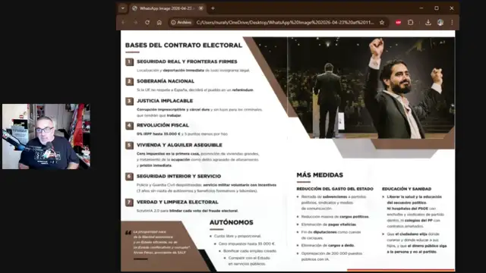Viewport: 486px width, 273px height.
Task: Select "Eliminación de cargos a dedo" bullet
Action: tap(327, 246)
